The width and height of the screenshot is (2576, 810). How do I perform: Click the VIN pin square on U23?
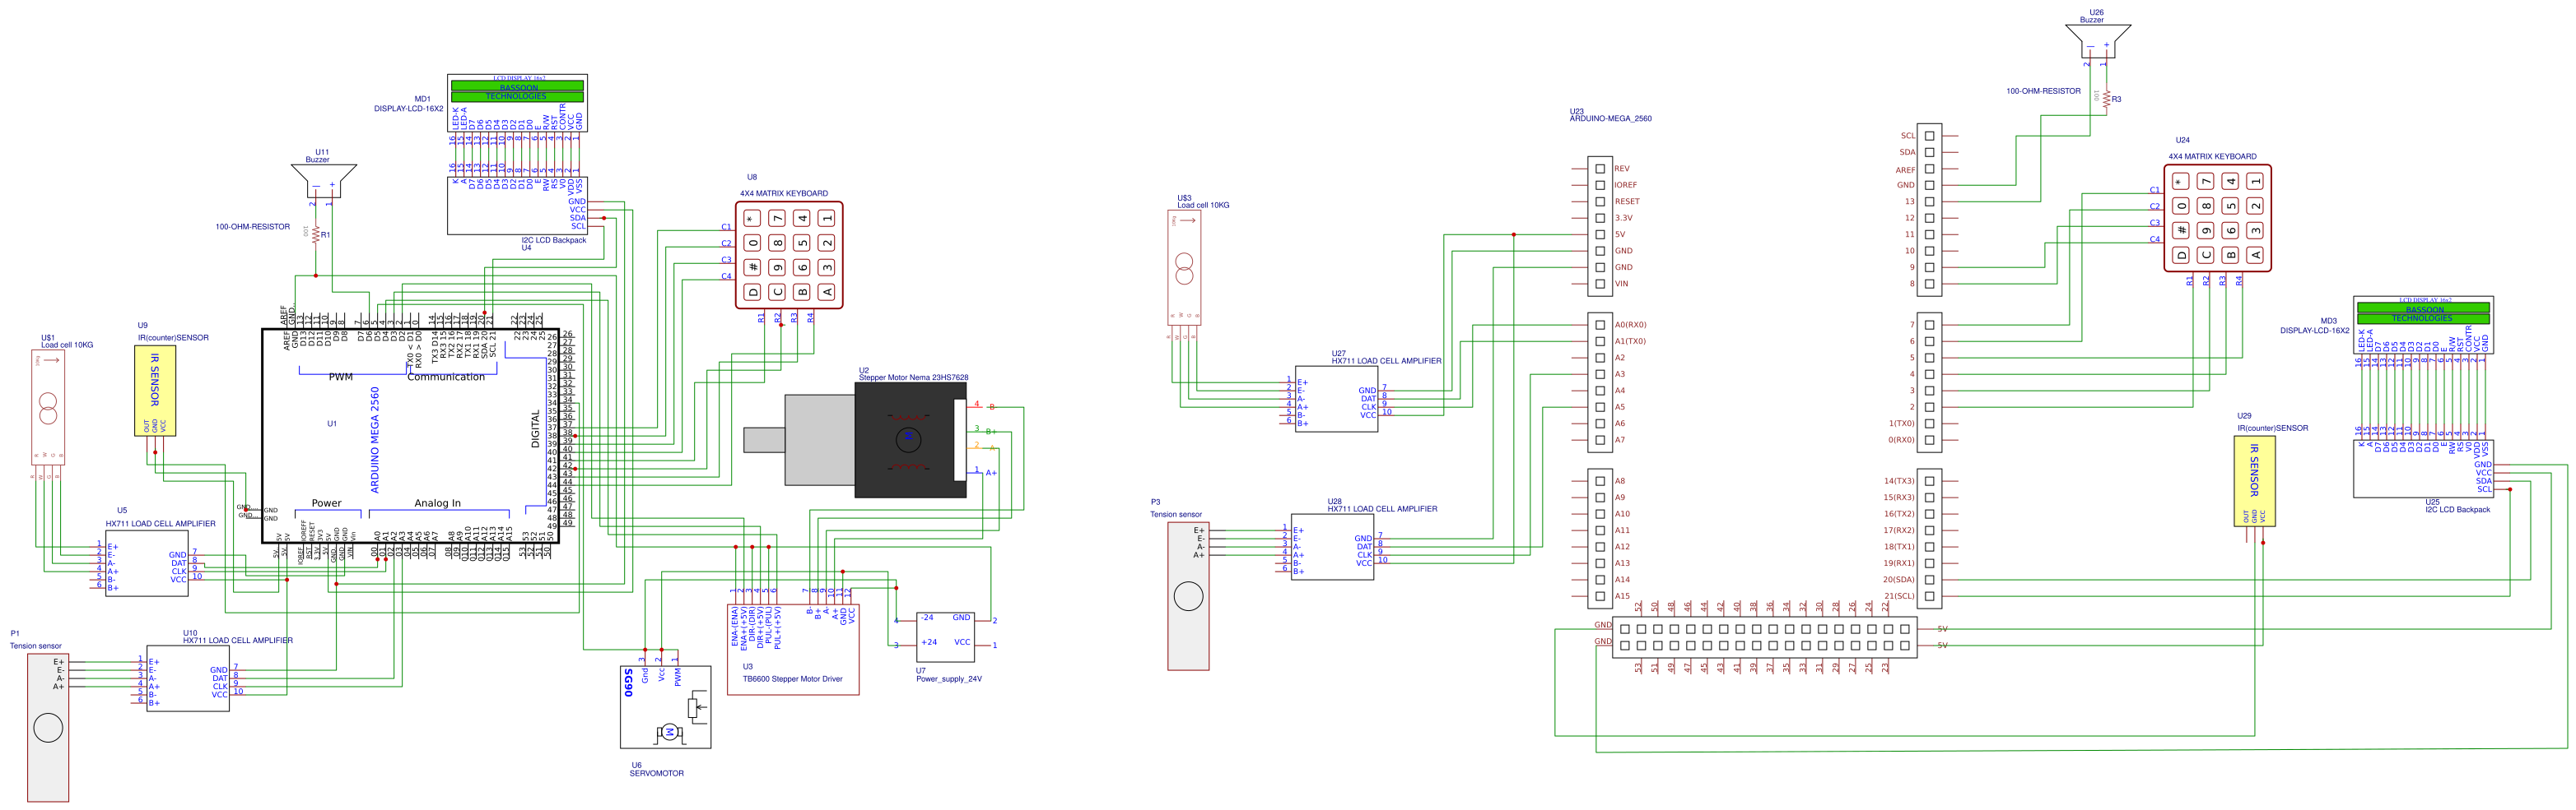[1600, 284]
